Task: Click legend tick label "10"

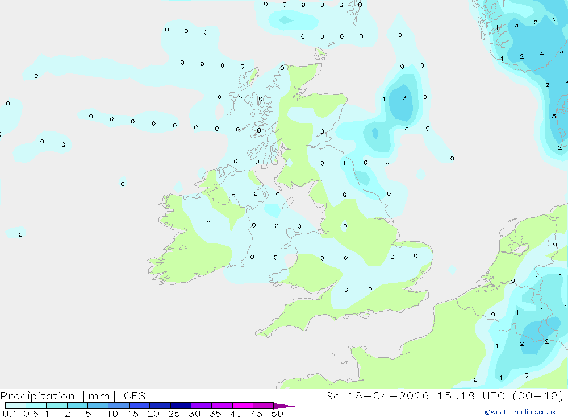Action: click(112, 414)
